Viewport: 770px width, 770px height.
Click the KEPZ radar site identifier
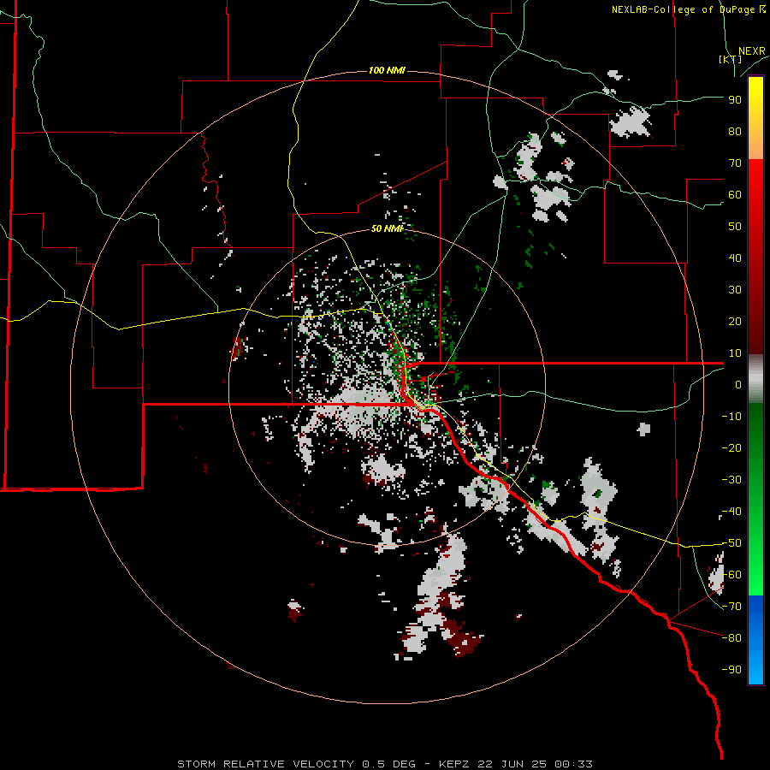click(456, 764)
